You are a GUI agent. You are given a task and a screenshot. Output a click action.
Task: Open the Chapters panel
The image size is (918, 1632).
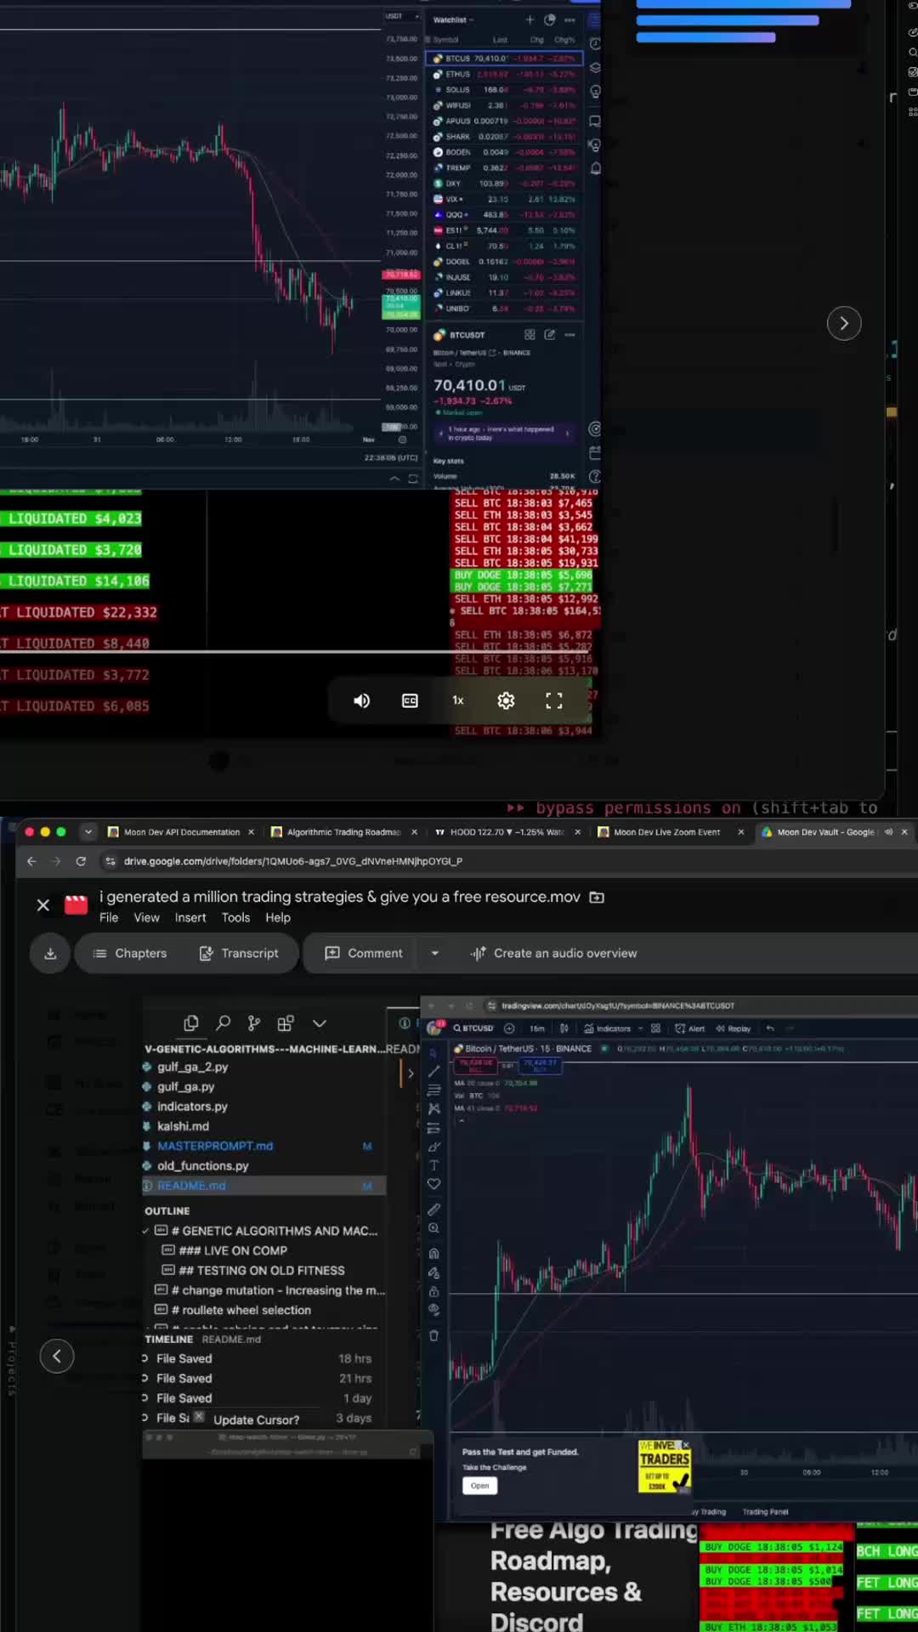[x=130, y=954]
